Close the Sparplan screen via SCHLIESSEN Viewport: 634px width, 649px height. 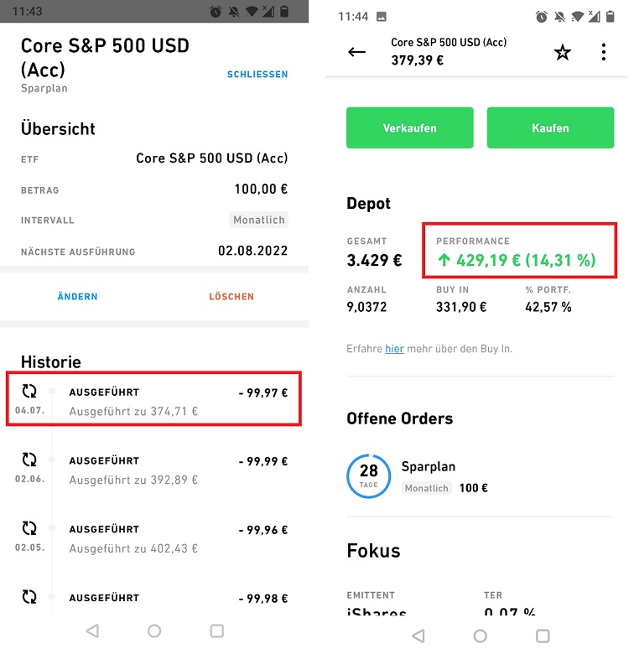click(257, 75)
